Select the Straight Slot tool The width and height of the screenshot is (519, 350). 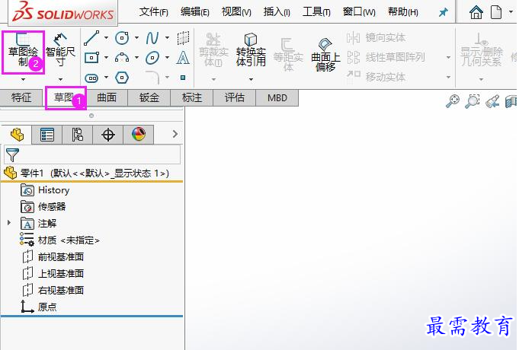click(x=91, y=78)
